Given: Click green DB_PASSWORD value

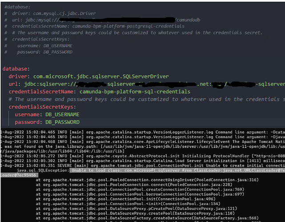Looking at the screenshot, I should [62, 122].
